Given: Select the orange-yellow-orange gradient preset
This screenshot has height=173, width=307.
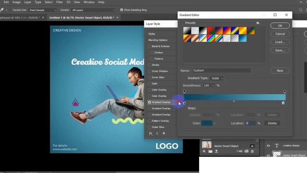Looking at the screenshot, I should [243, 31].
